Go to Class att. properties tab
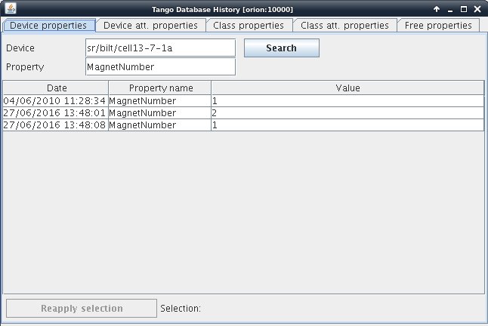Screen dimensions: 488x326 [x=344, y=25]
